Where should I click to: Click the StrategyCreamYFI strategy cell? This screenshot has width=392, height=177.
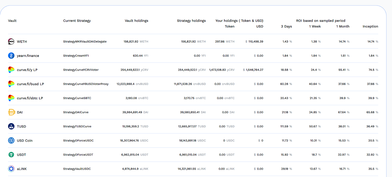[76, 56]
